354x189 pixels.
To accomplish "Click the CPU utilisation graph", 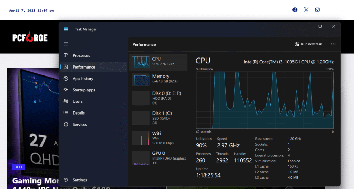I will click(x=264, y=100).
